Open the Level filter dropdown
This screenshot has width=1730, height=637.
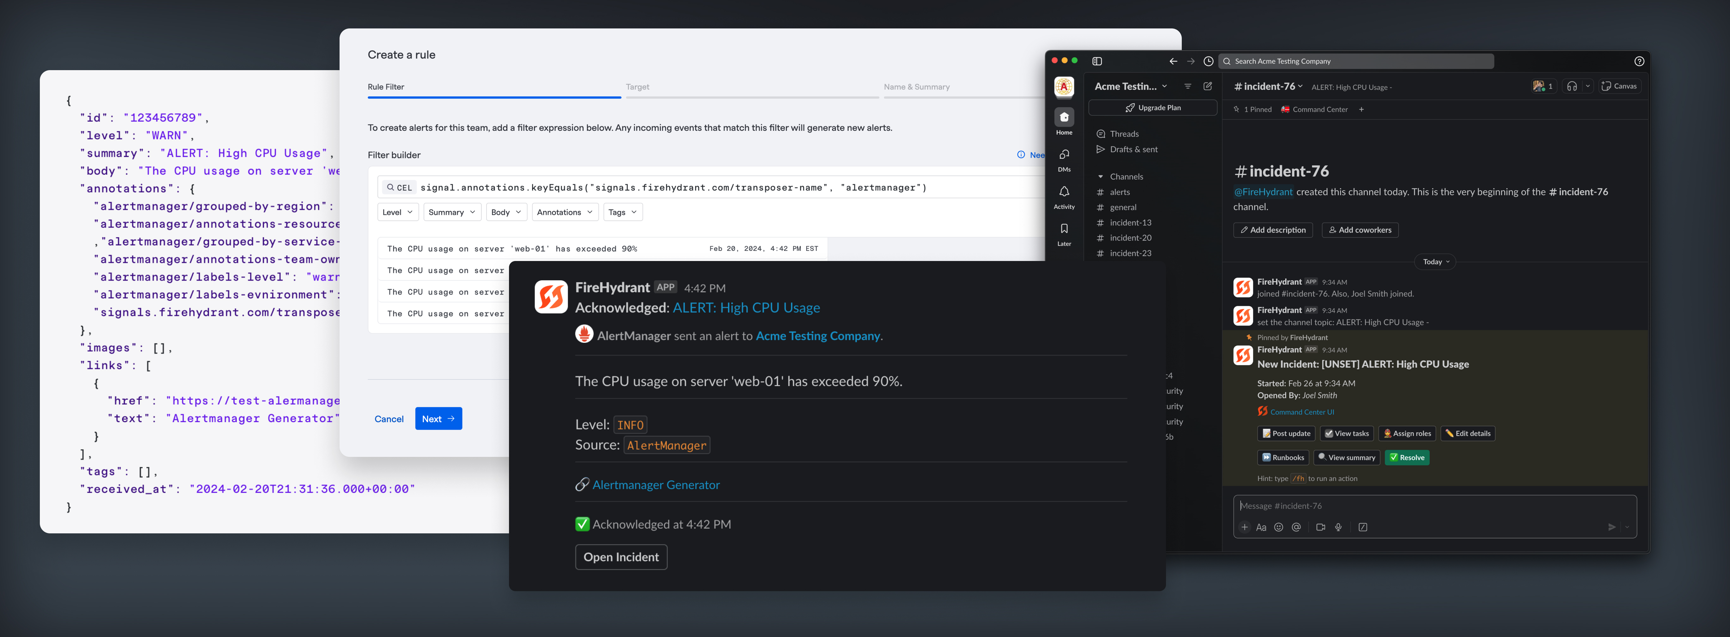point(398,212)
